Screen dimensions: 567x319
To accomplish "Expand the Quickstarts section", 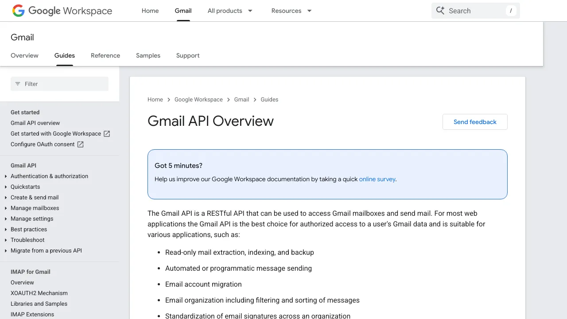I will click(x=6, y=187).
